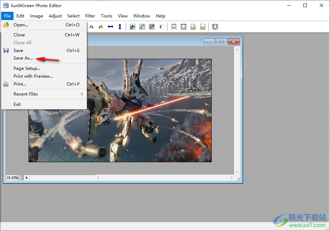Open the Help menu

coord(160,16)
